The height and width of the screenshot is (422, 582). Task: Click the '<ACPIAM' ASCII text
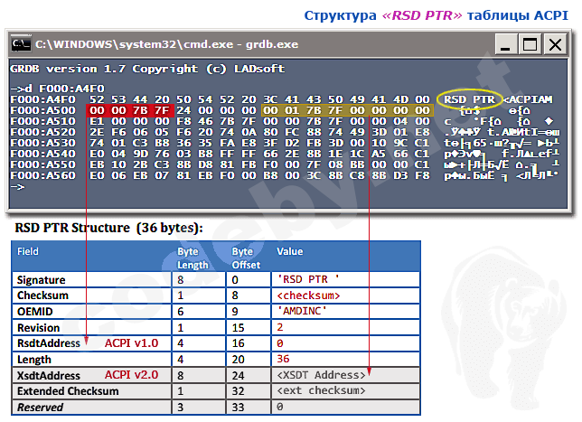(x=528, y=99)
